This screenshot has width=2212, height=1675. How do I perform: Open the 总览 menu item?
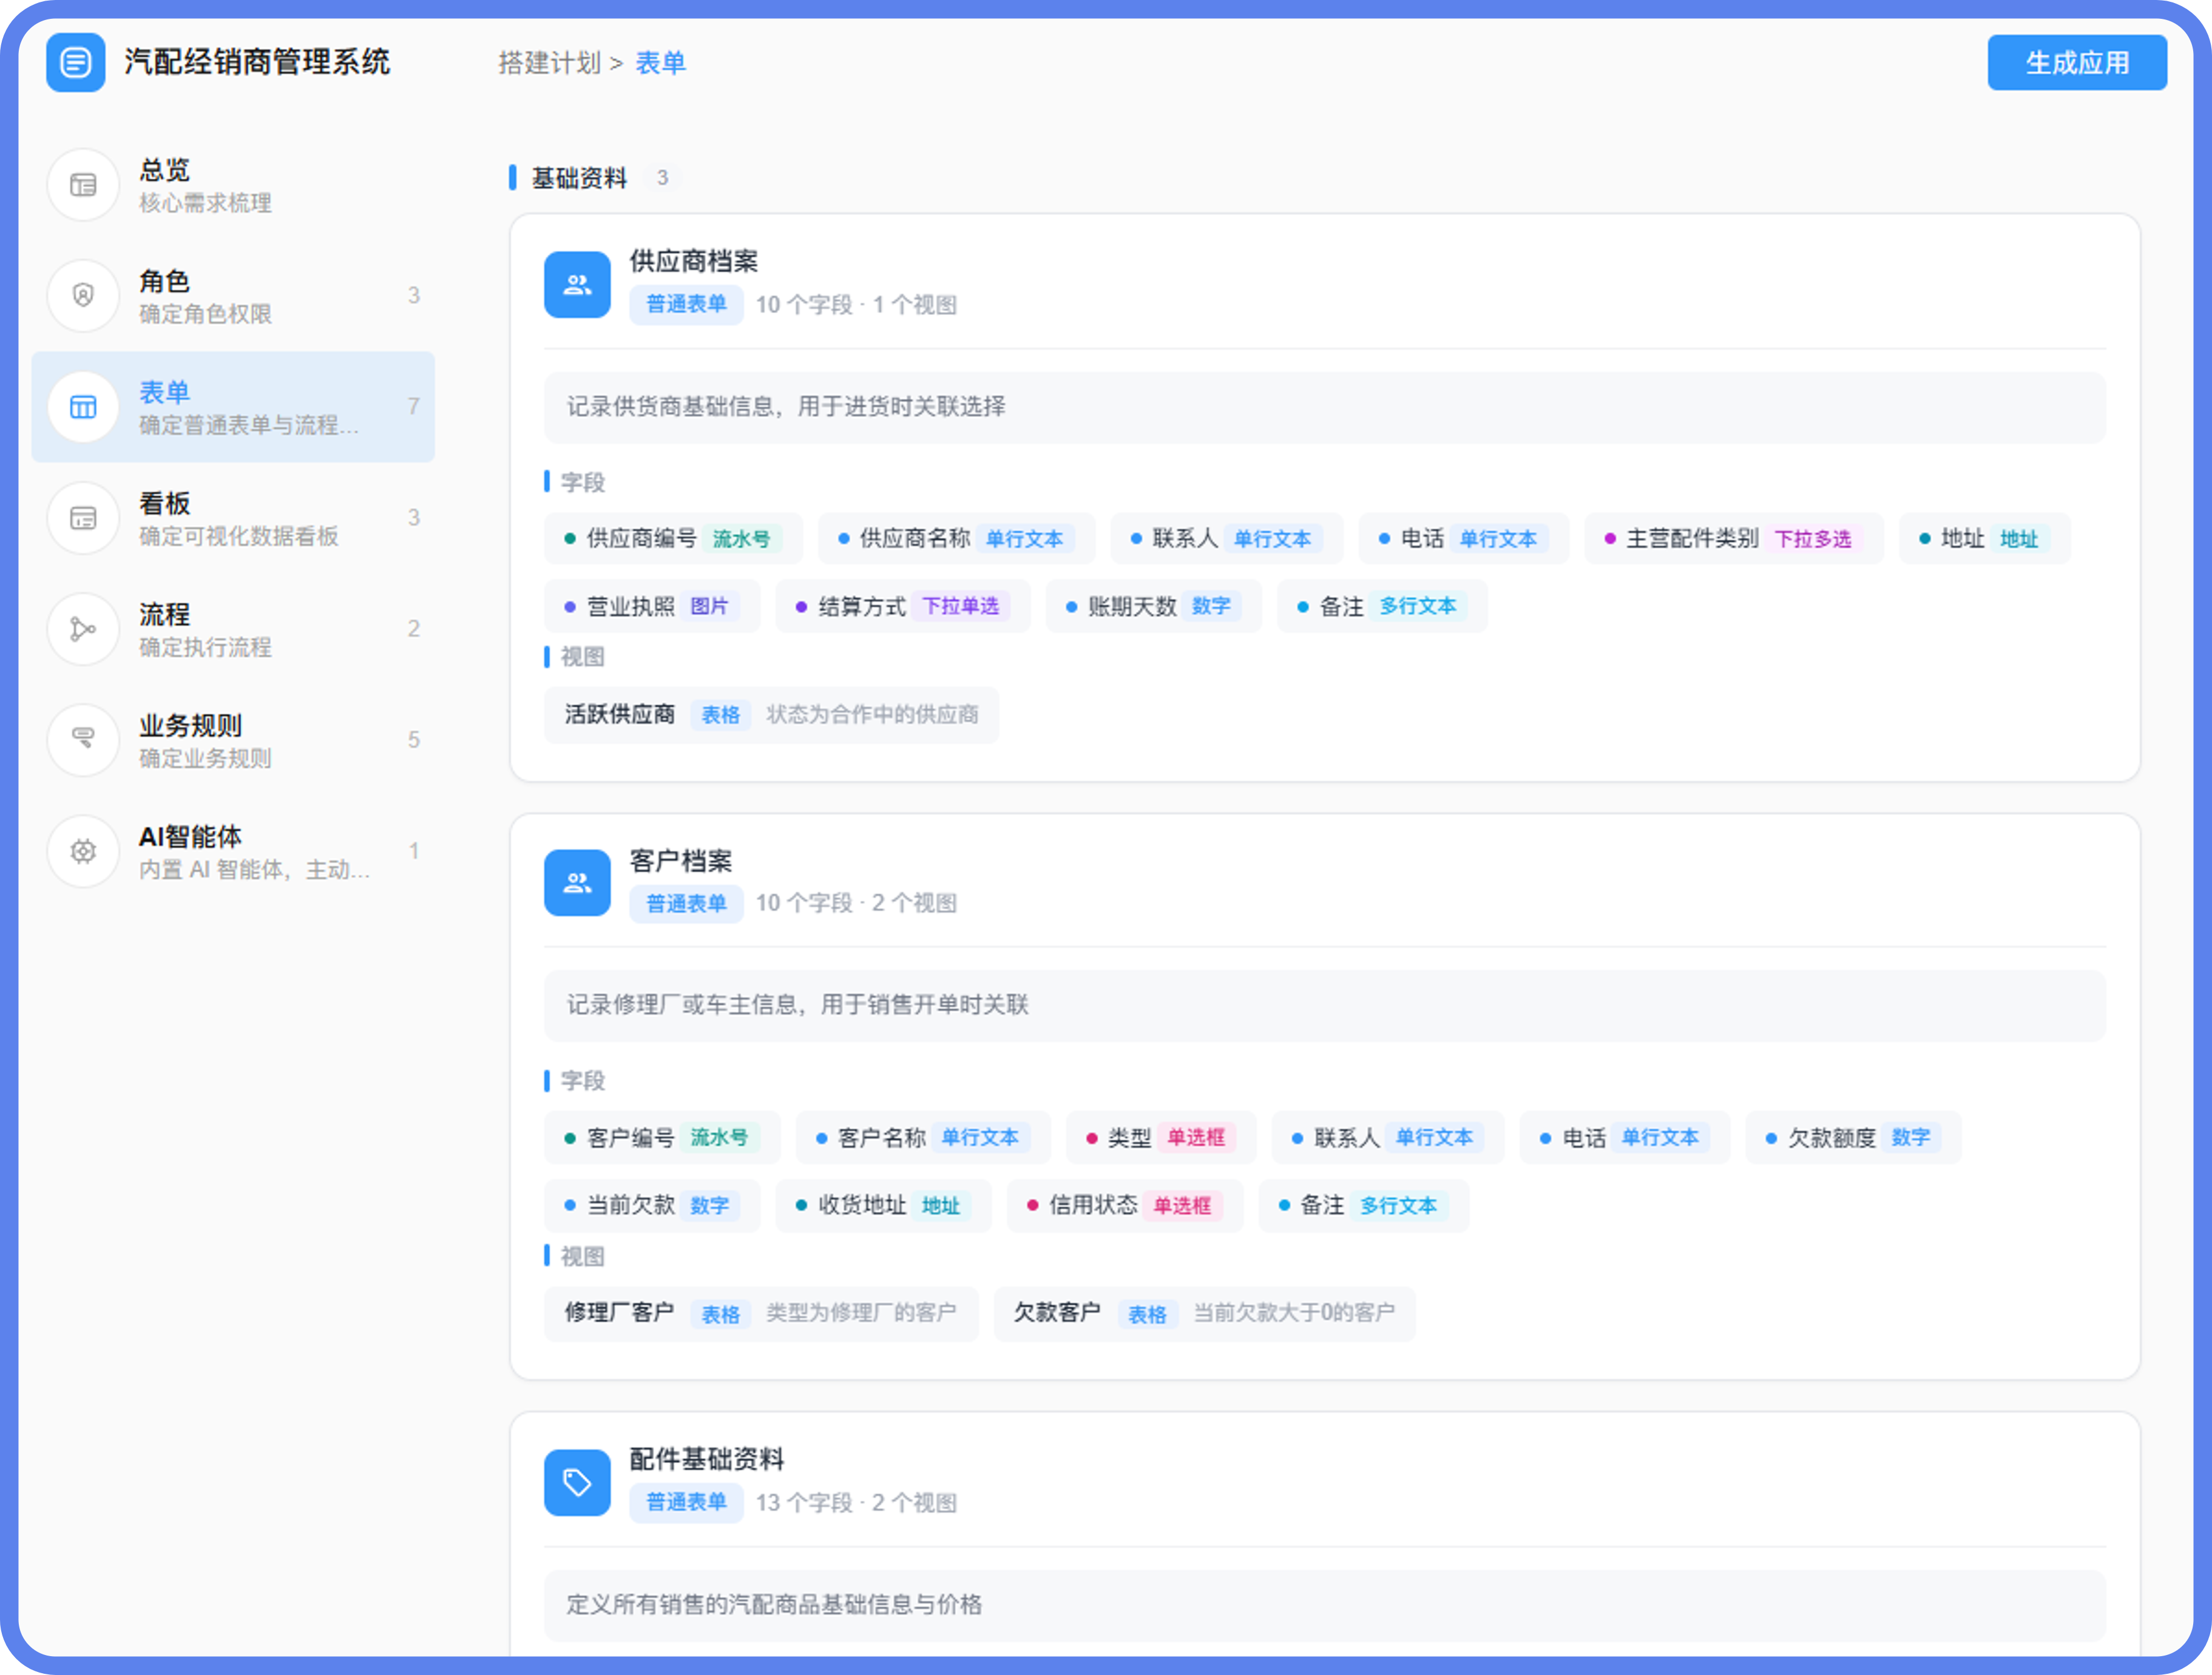[233, 185]
